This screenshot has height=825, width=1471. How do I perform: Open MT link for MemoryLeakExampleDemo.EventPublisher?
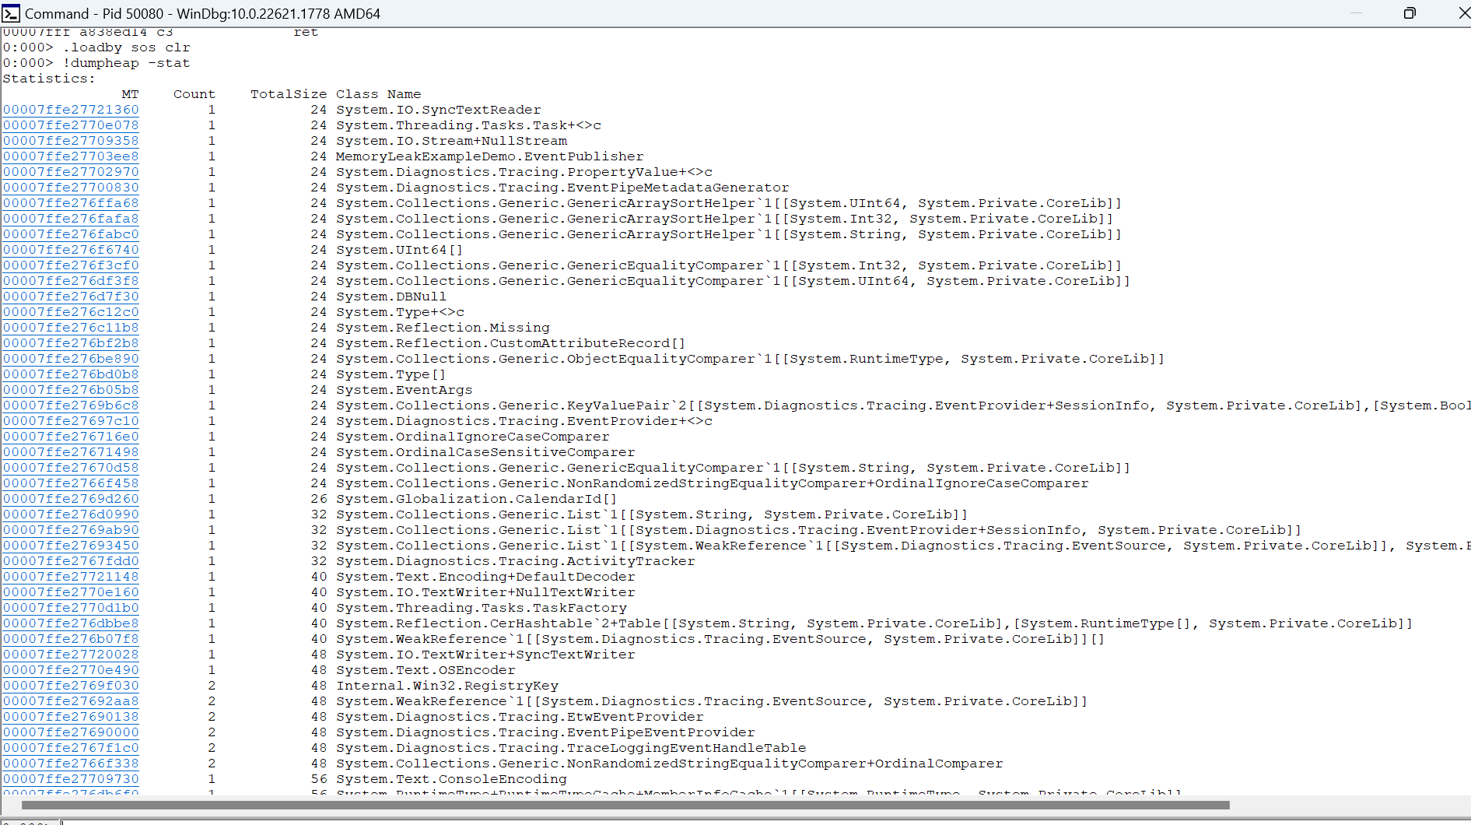70,156
